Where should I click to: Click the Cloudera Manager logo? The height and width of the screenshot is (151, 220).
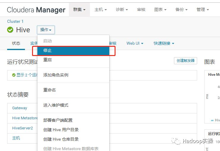[x=36, y=10]
